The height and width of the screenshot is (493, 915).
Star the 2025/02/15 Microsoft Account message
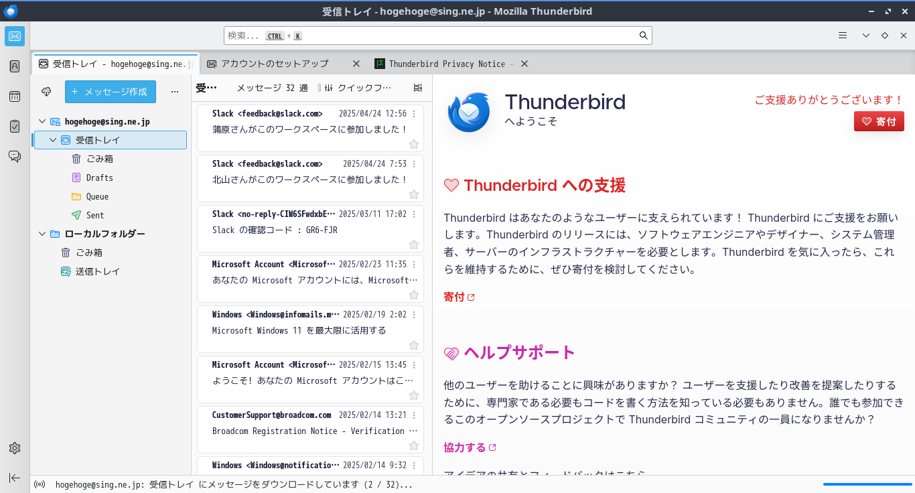pyautogui.click(x=414, y=395)
